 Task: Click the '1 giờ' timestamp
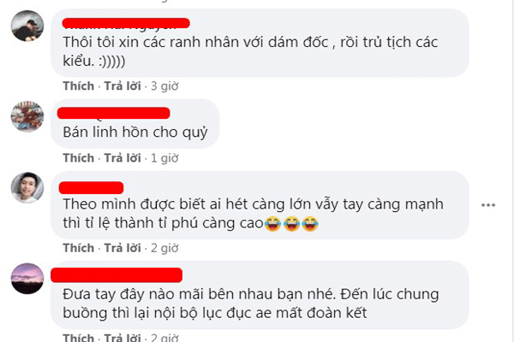[164, 158]
